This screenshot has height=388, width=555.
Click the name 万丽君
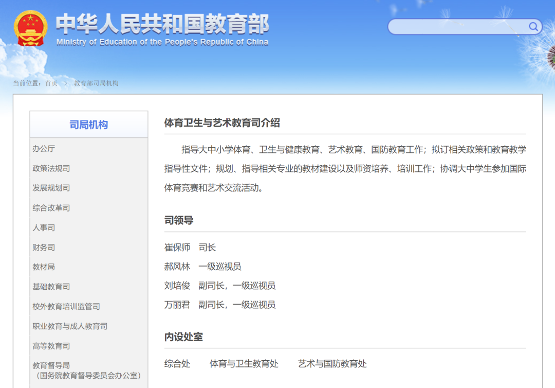point(177,305)
